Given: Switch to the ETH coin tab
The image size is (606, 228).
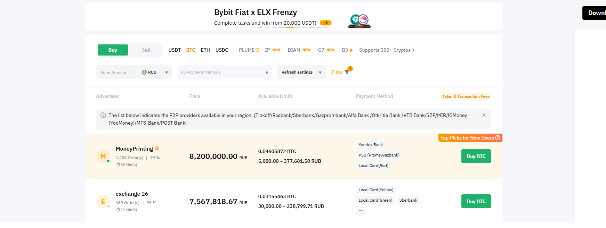Looking at the screenshot, I should click(205, 50).
